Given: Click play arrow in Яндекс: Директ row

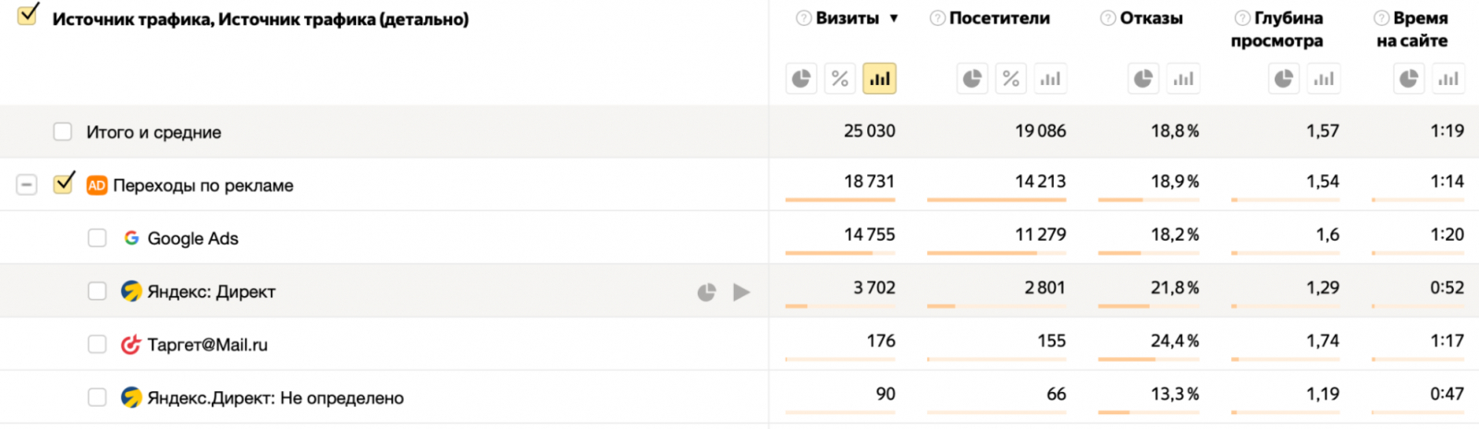Looking at the screenshot, I should click(x=741, y=292).
